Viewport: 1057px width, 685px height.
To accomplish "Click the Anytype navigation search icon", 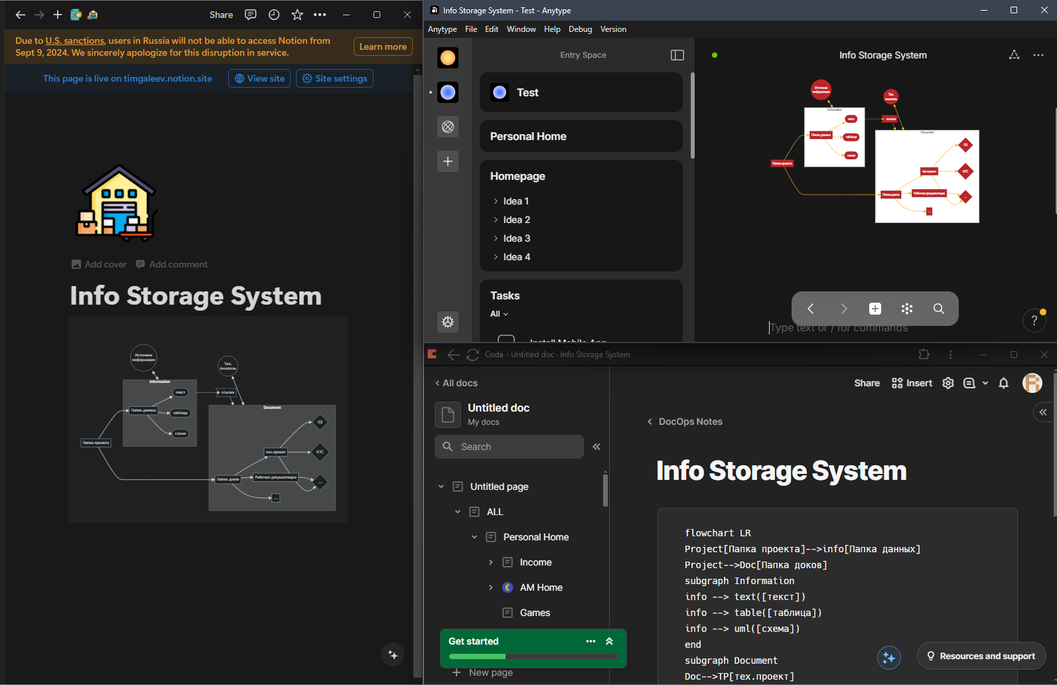I will pyautogui.click(x=938, y=309).
